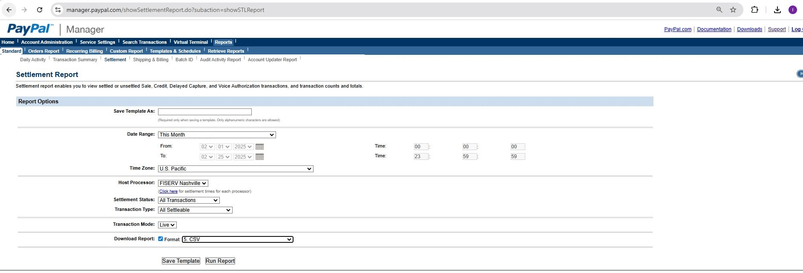This screenshot has height=273, width=803.
Task: Open the From month dropdown
Action: click(207, 147)
